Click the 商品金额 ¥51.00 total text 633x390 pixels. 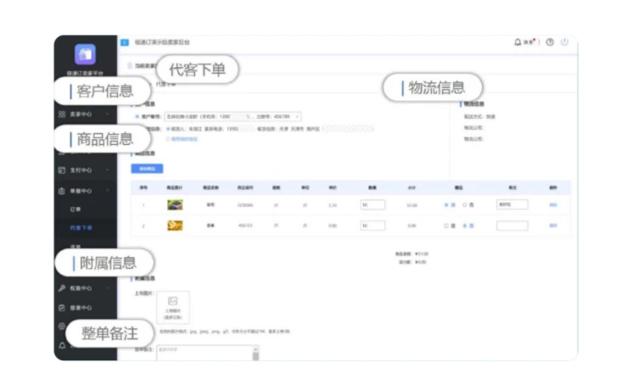coord(412,253)
